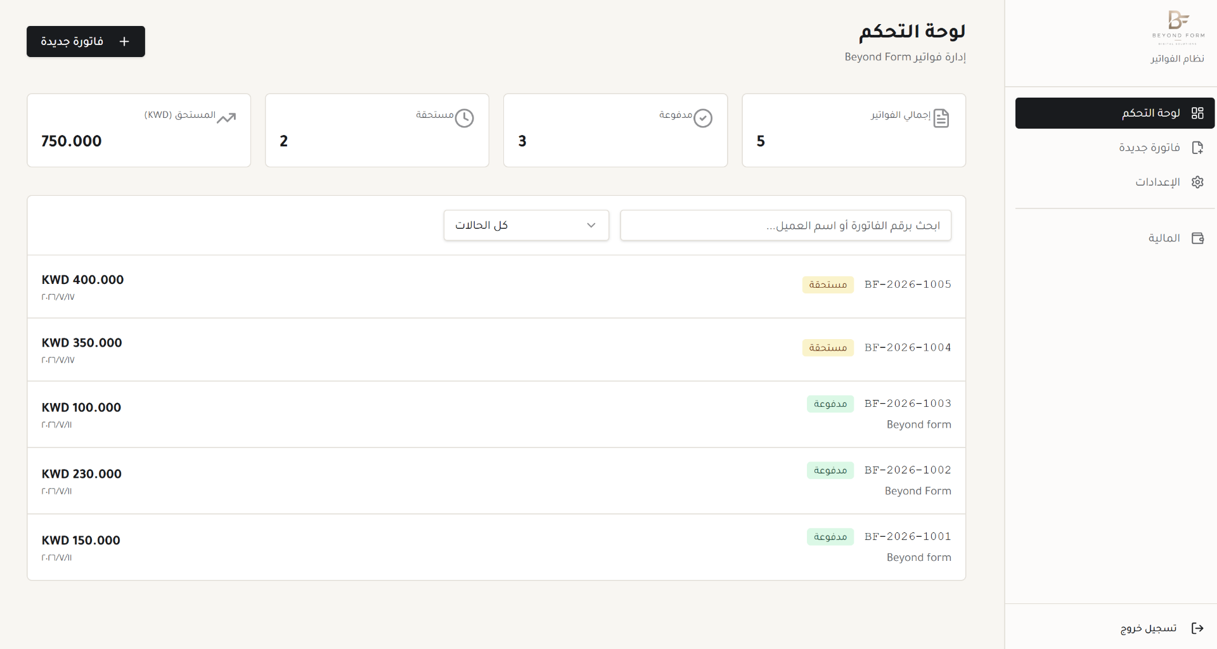Click the new invoice file icon in sidebar

(1197, 148)
